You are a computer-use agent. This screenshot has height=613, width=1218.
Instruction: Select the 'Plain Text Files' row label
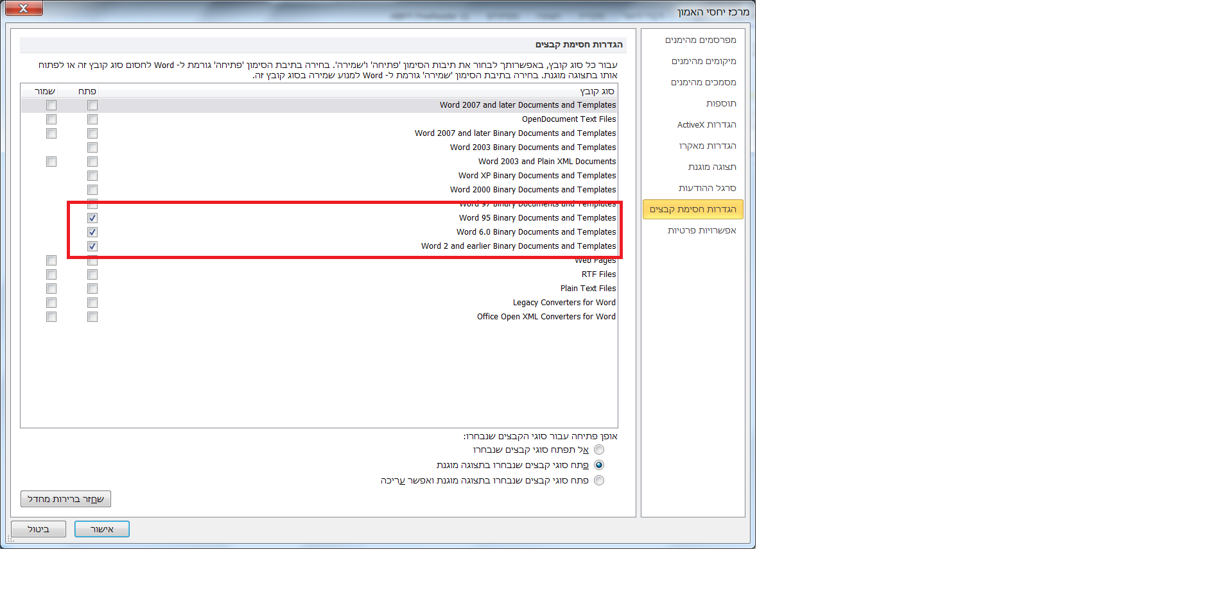point(588,289)
